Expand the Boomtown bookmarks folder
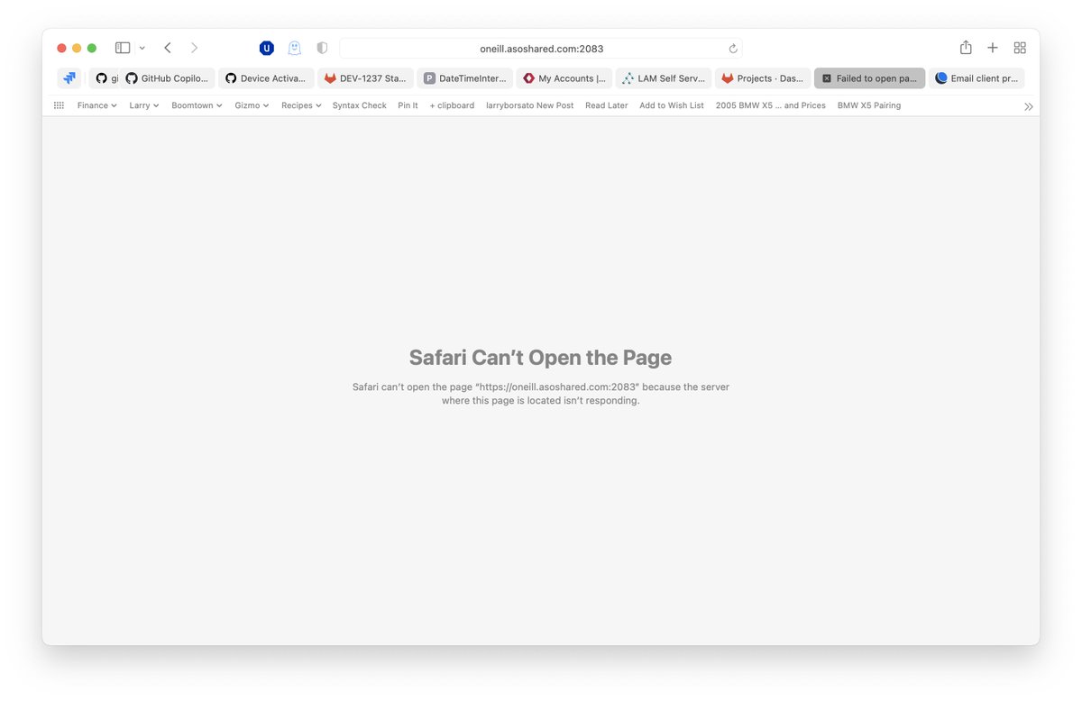1082x701 pixels. click(x=197, y=105)
